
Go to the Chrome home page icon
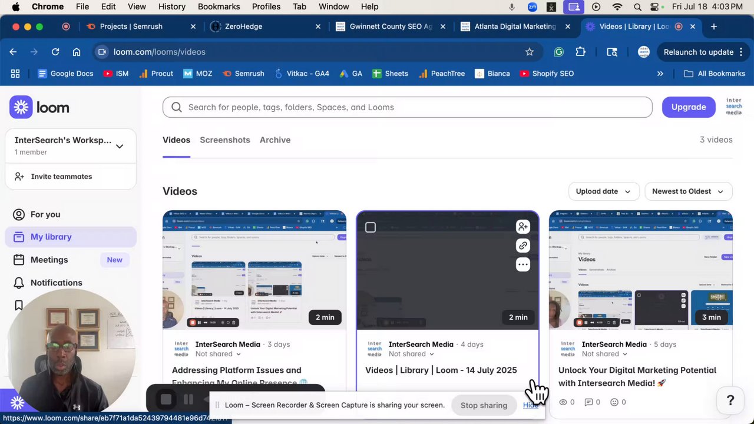[x=77, y=52]
